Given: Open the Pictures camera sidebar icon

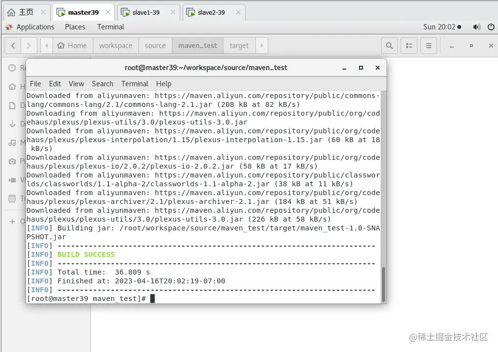Looking at the screenshot, I should coord(12,161).
